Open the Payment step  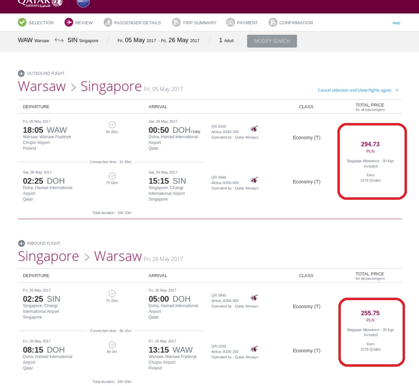pyautogui.click(x=247, y=23)
